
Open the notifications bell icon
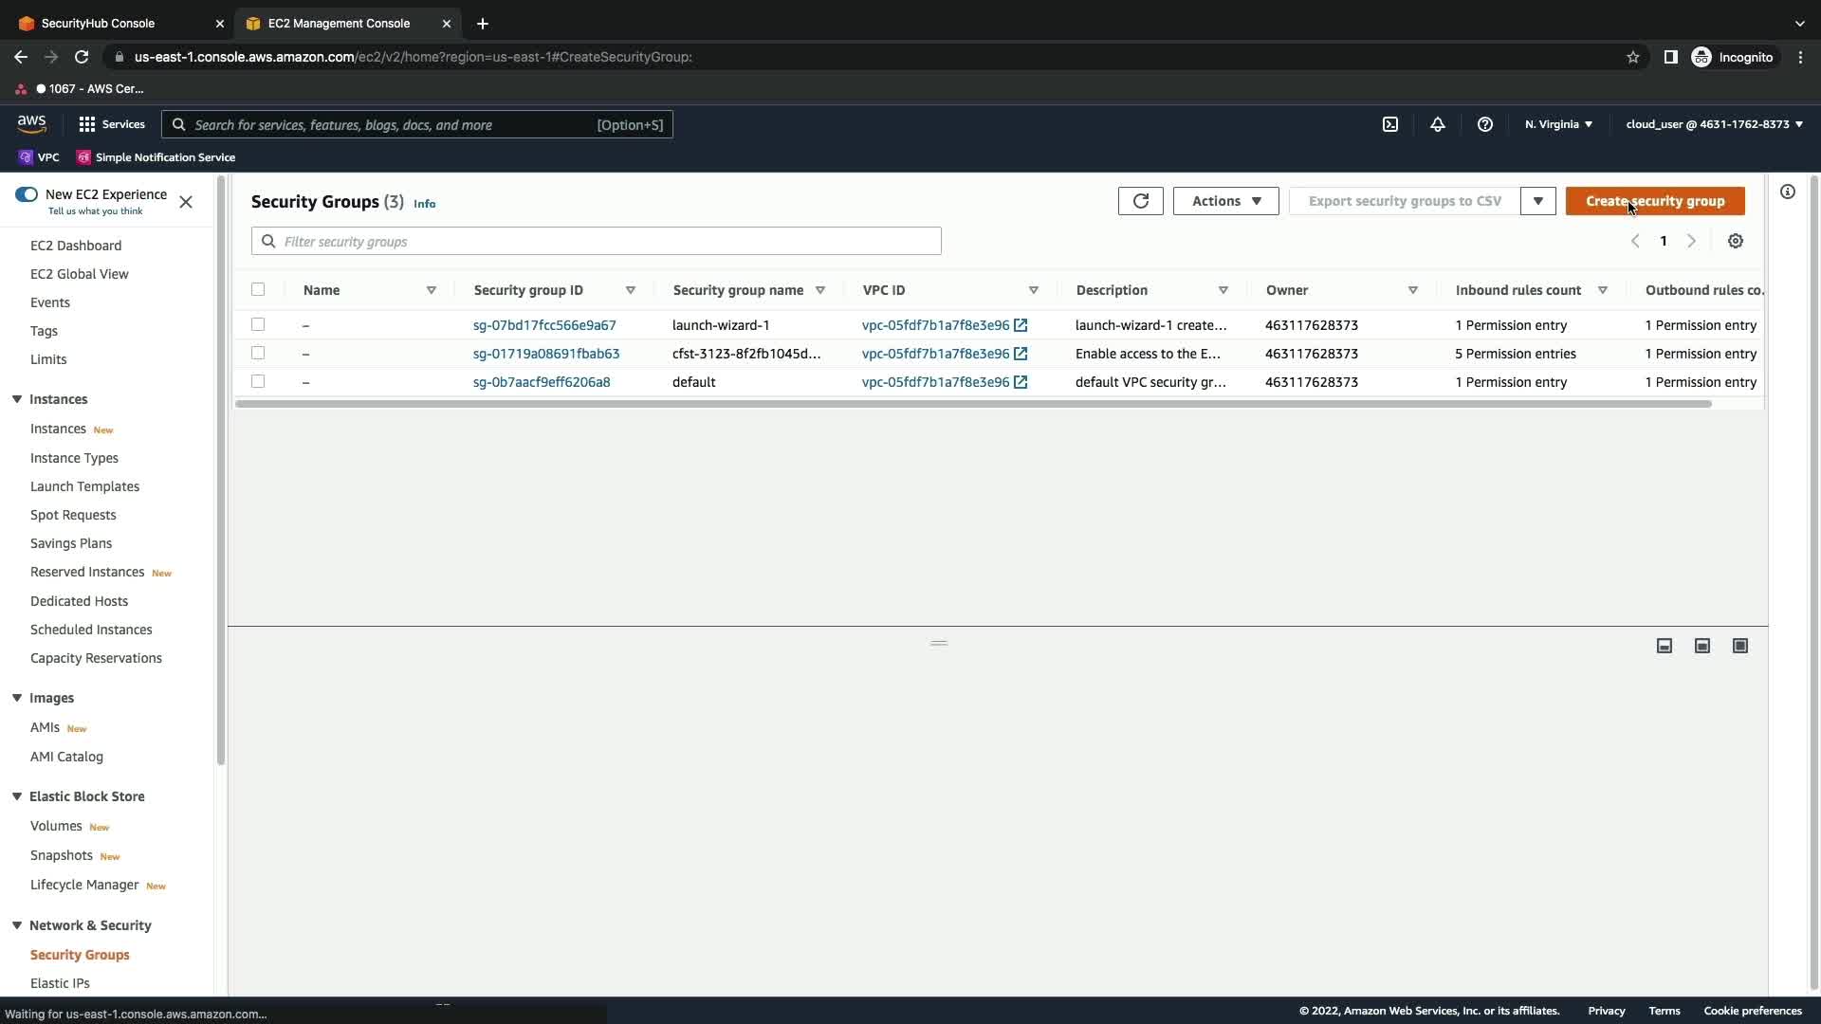click(x=1438, y=124)
